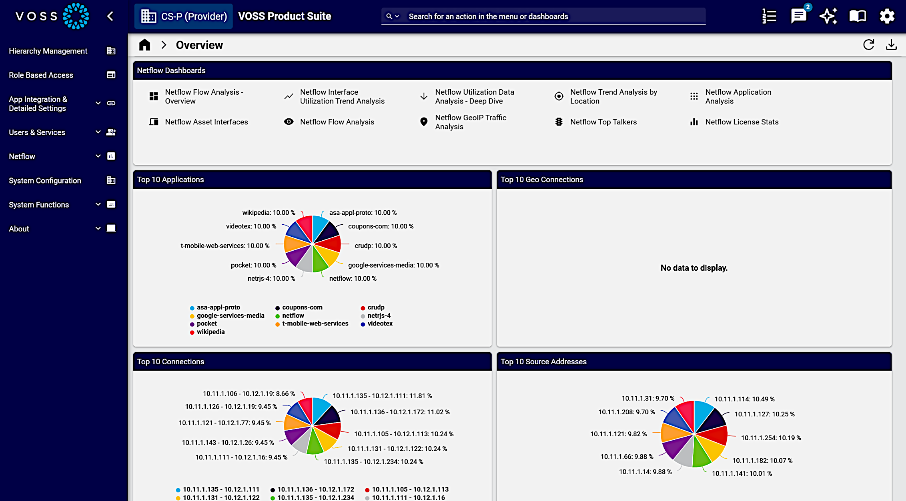The width and height of the screenshot is (906, 501).
Task: Open Netflow Flow Analysis - Overview
Action: 204,96
